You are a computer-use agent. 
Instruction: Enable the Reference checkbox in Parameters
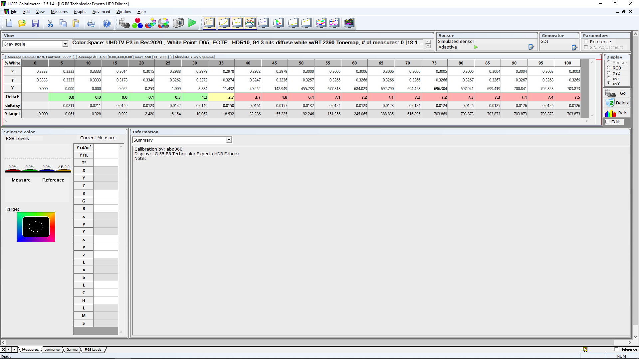[x=586, y=42]
